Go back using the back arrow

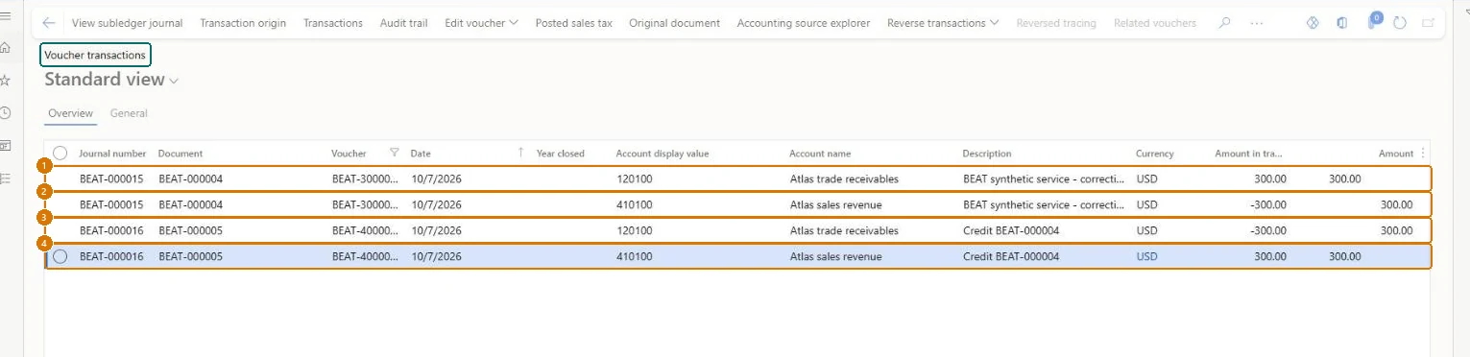(x=49, y=23)
